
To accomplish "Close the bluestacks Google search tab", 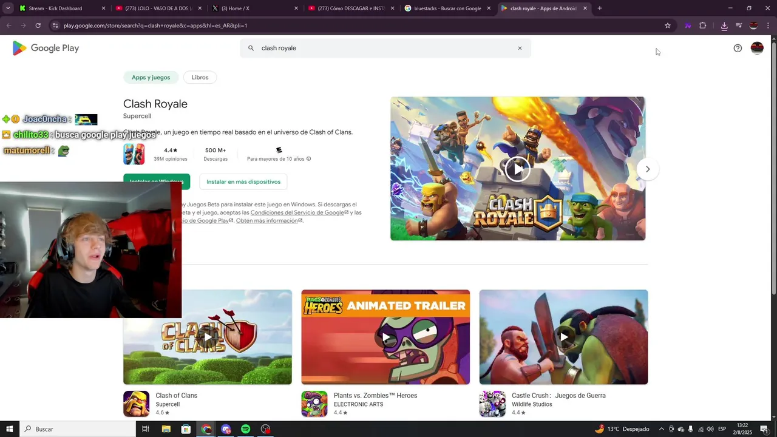I will [x=489, y=8].
